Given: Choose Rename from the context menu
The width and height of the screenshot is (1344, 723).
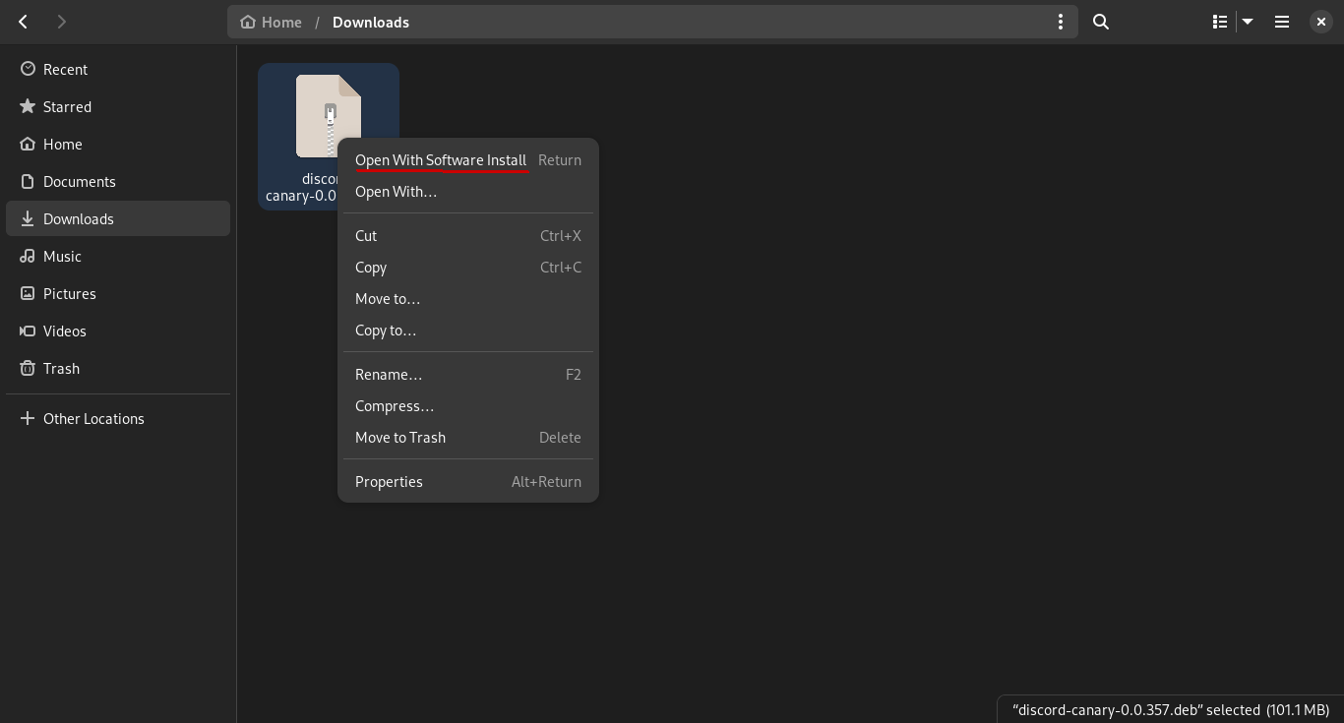Looking at the screenshot, I should (x=389, y=374).
